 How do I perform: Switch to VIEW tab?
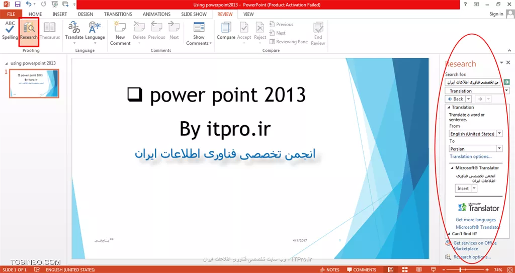[248, 14]
